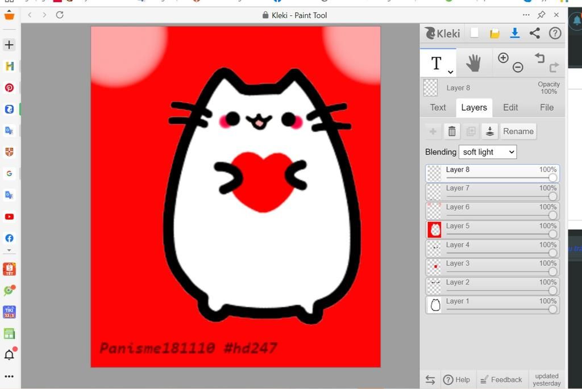Redo the last action
The height and width of the screenshot is (389, 582).
point(554,67)
